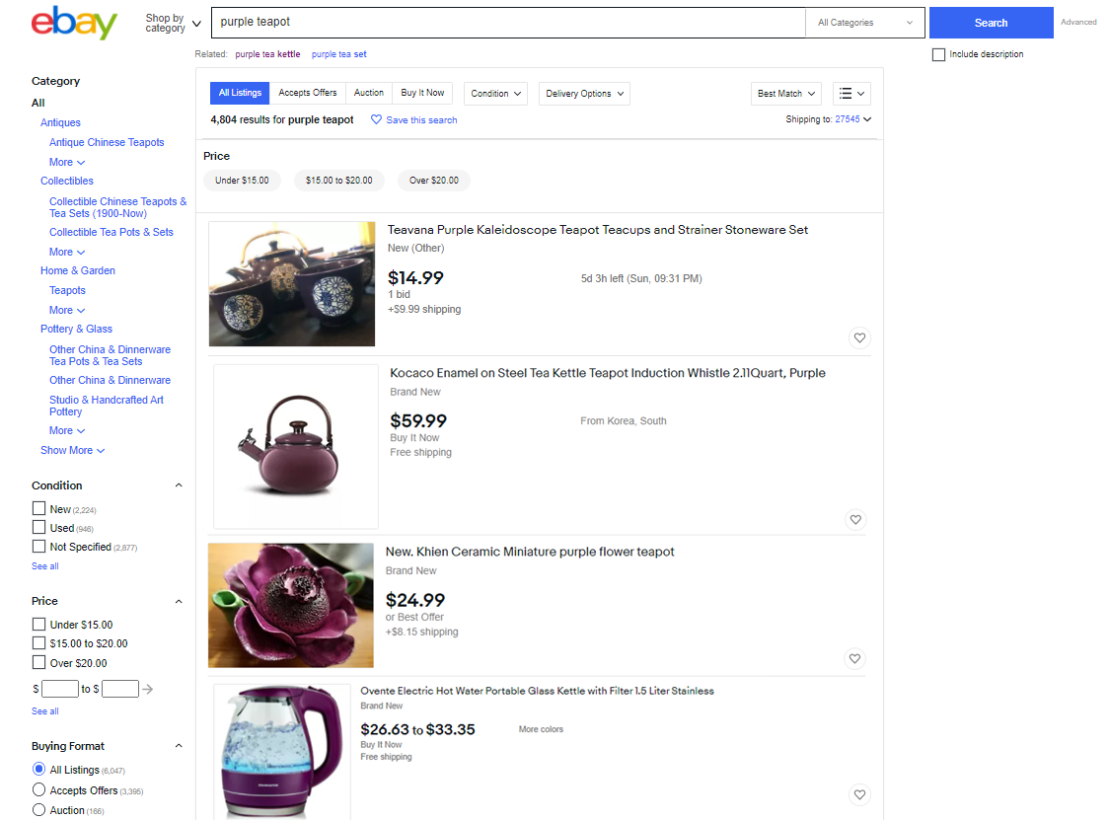Focus the purple teapot search field
This screenshot has width=1109, height=820.
508,23
